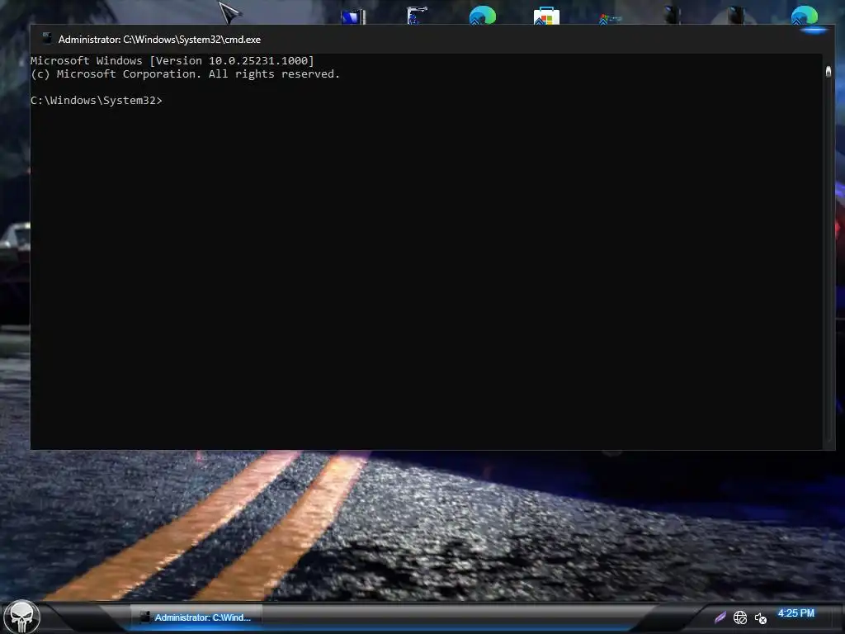Open the skull Start button

[21, 617]
